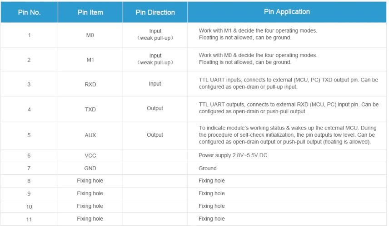Click the Pin Application column header
Viewport: 389px width, 226px height.
(287, 12)
